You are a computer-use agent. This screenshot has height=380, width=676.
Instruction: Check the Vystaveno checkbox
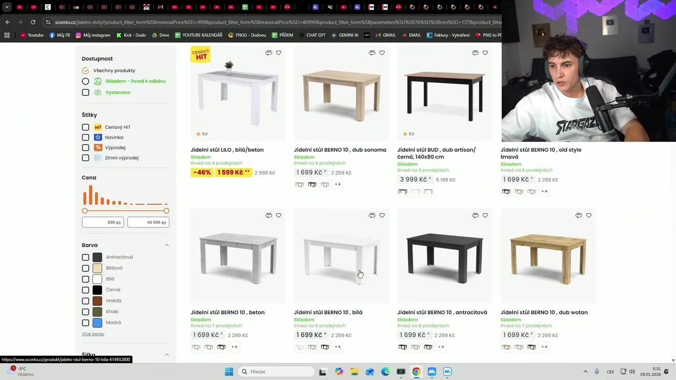coord(86,92)
